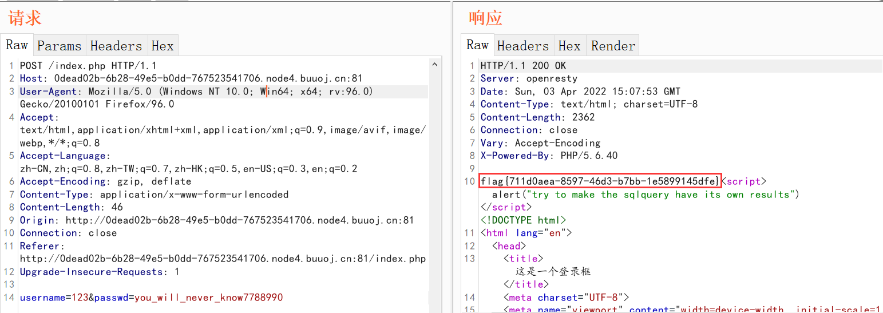883x313 pixels.
Task: Click the request Content-Type header line
Action: pyautogui.click(x=154, y=195)
